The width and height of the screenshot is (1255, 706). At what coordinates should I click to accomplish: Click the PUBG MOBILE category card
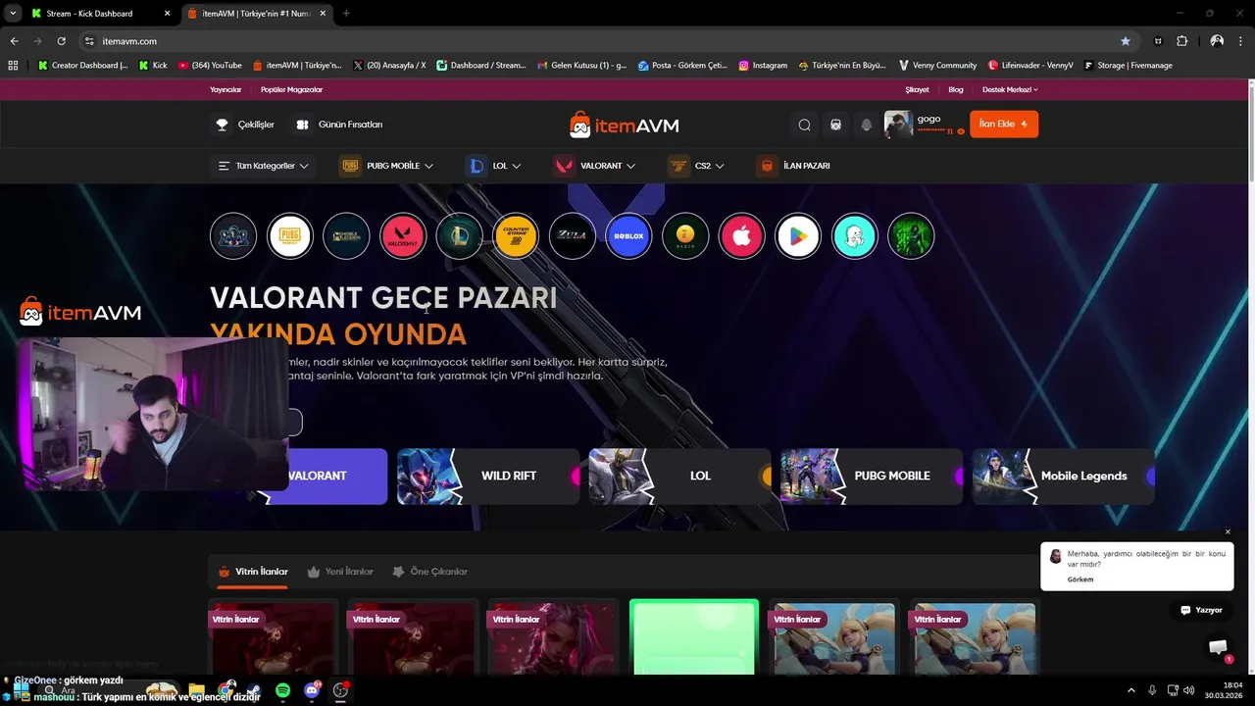click(872, 477)
